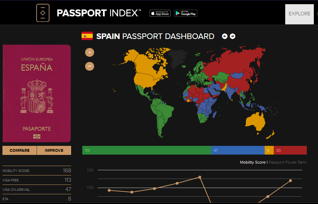Click the ETA row label
The image size is (318, 204).
[x=6, y=199]
